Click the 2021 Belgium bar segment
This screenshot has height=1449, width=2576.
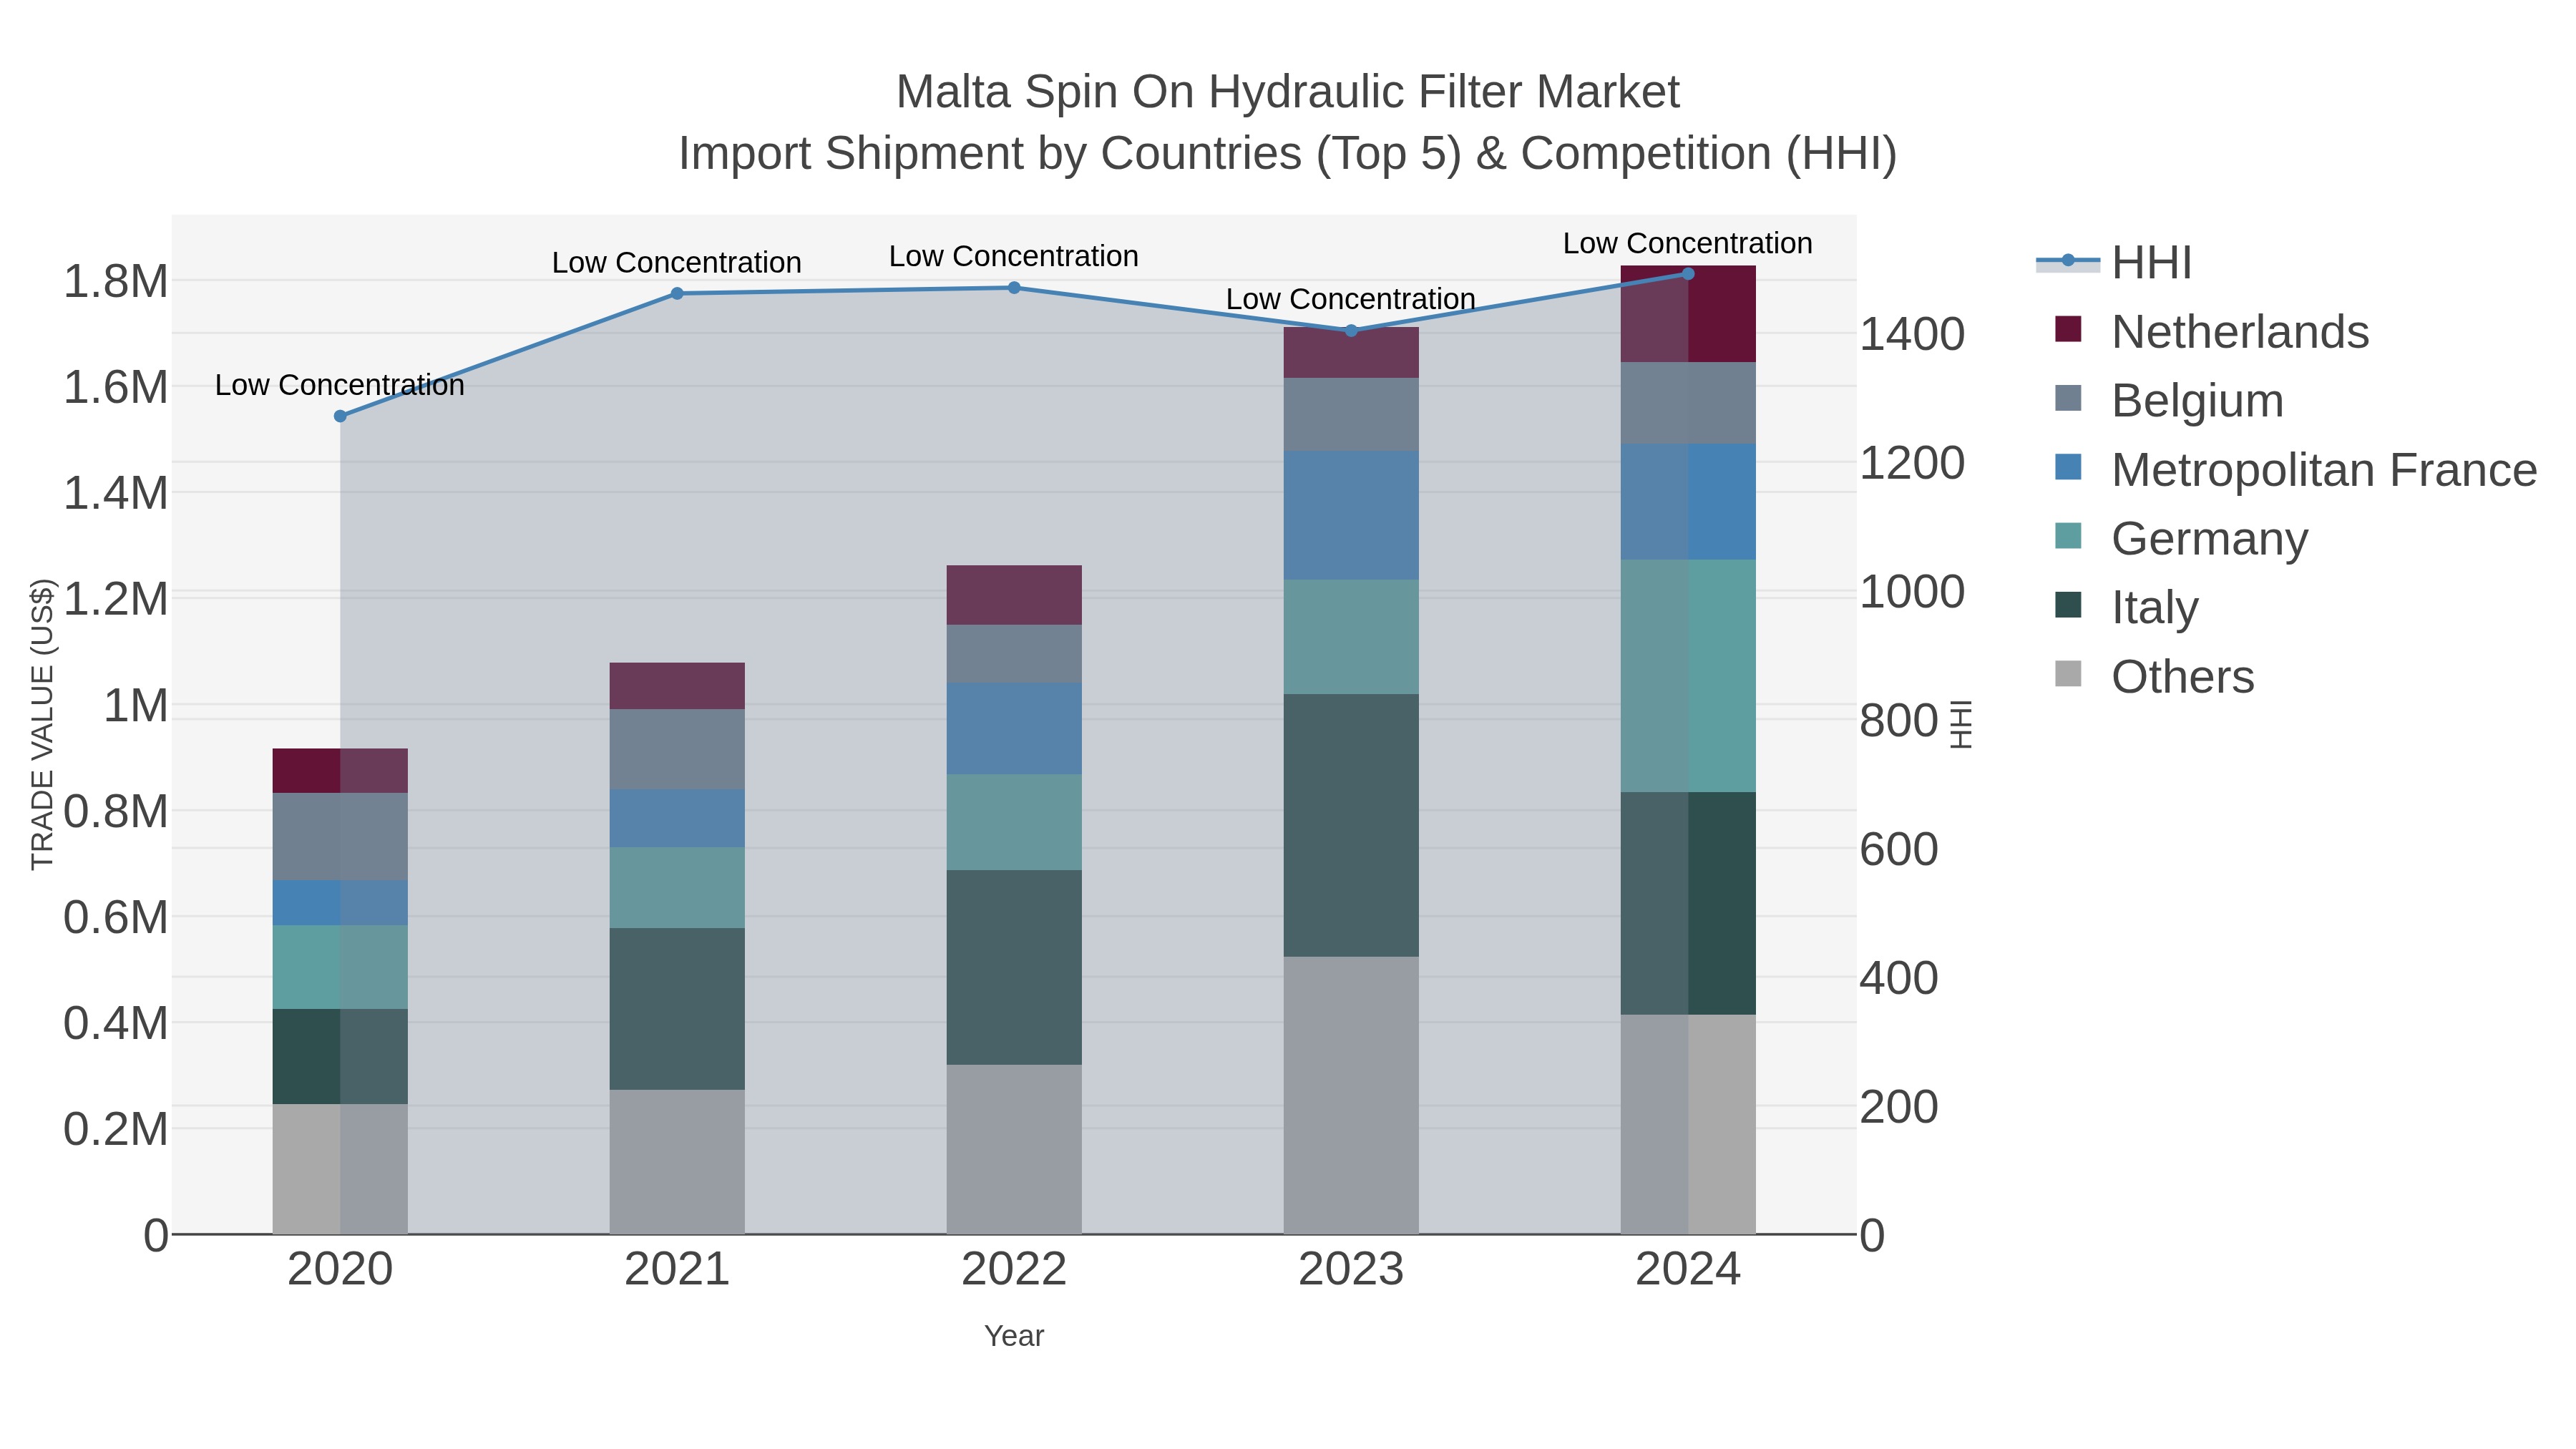677,750
